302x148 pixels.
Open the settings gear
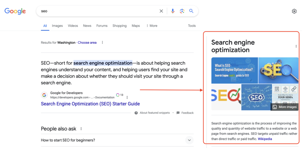coord(294,11)
